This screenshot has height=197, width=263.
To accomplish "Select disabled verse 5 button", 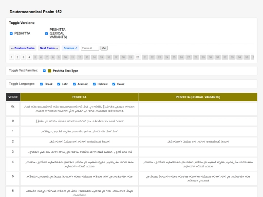I will click(x=35, y=57).
